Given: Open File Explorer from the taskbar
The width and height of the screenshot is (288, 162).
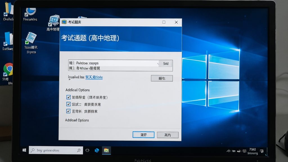Looking at the screenshot, I should 106,151.
